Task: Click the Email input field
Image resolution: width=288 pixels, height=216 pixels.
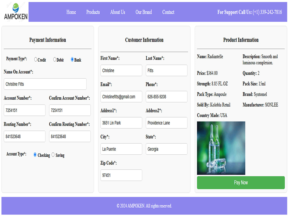Action: (121, 96)
